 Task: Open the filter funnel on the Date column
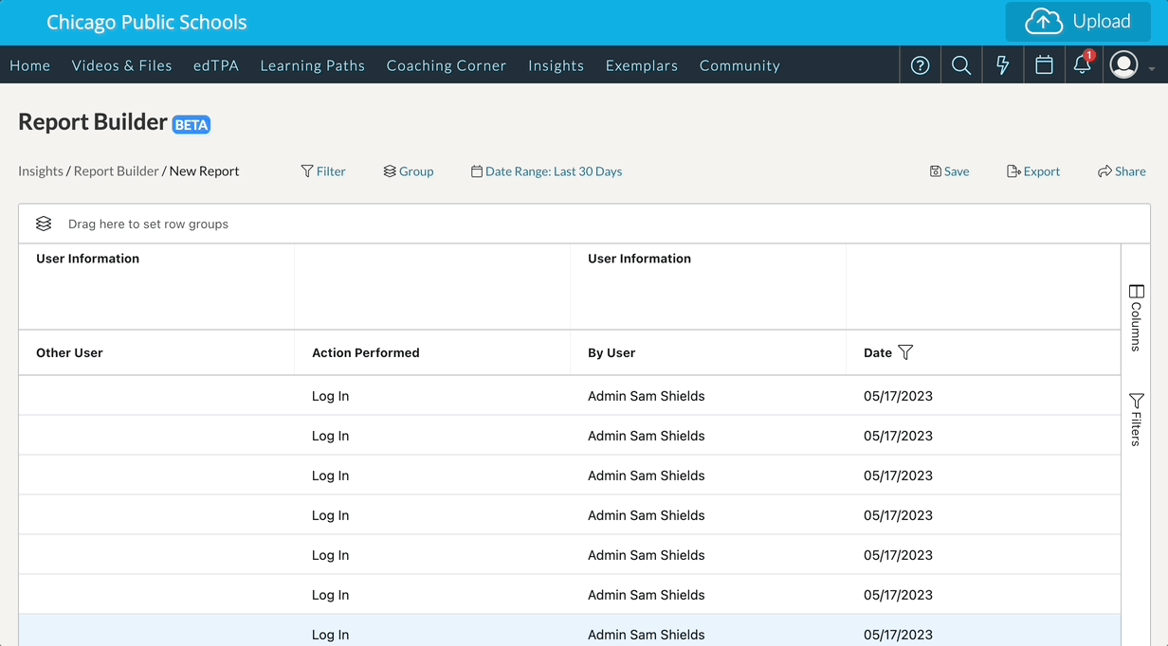point(906,351)
